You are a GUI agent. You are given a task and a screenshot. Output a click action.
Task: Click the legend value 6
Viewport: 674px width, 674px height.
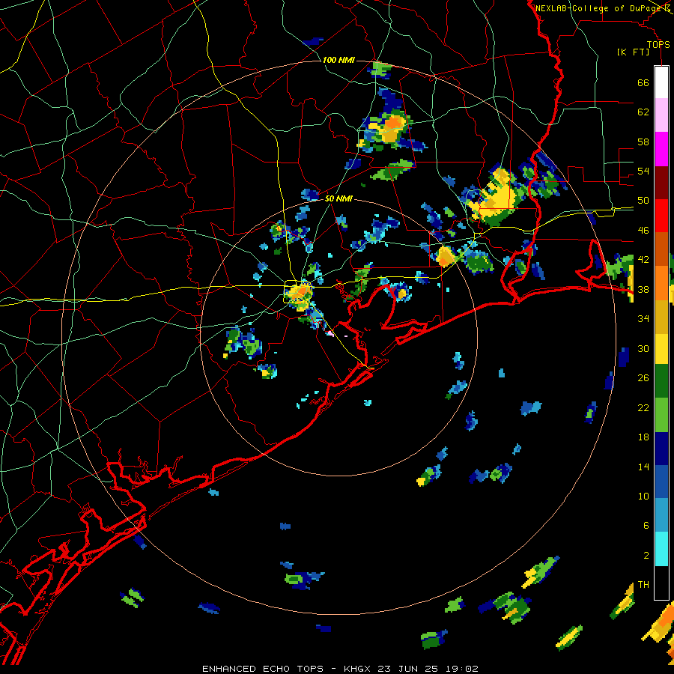point(646,526)
